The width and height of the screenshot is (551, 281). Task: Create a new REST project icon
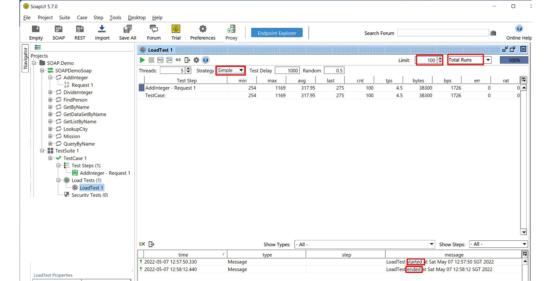80,29
